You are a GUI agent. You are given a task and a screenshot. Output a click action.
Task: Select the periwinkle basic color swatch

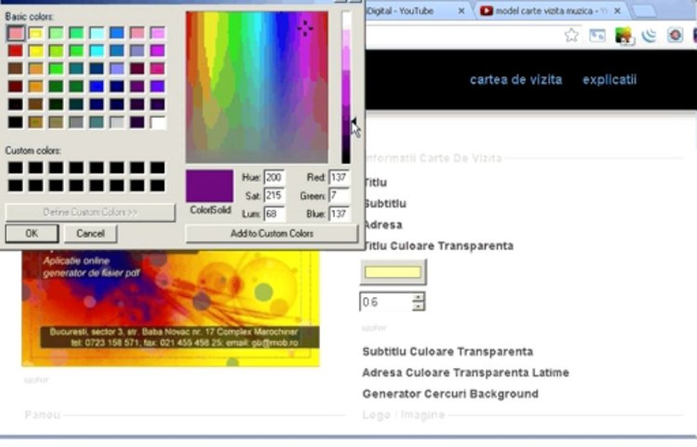coord(117,68)
